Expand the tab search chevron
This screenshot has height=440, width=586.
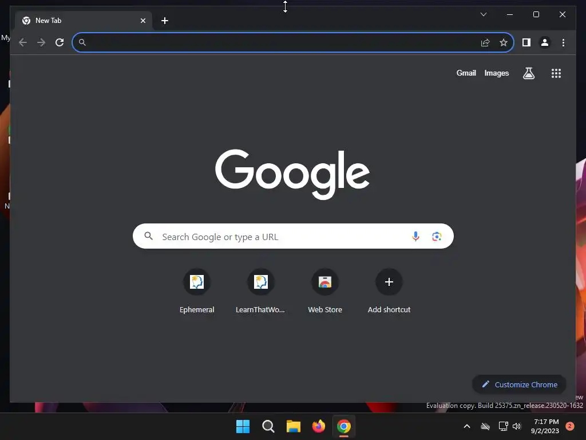tap(483, 14)
